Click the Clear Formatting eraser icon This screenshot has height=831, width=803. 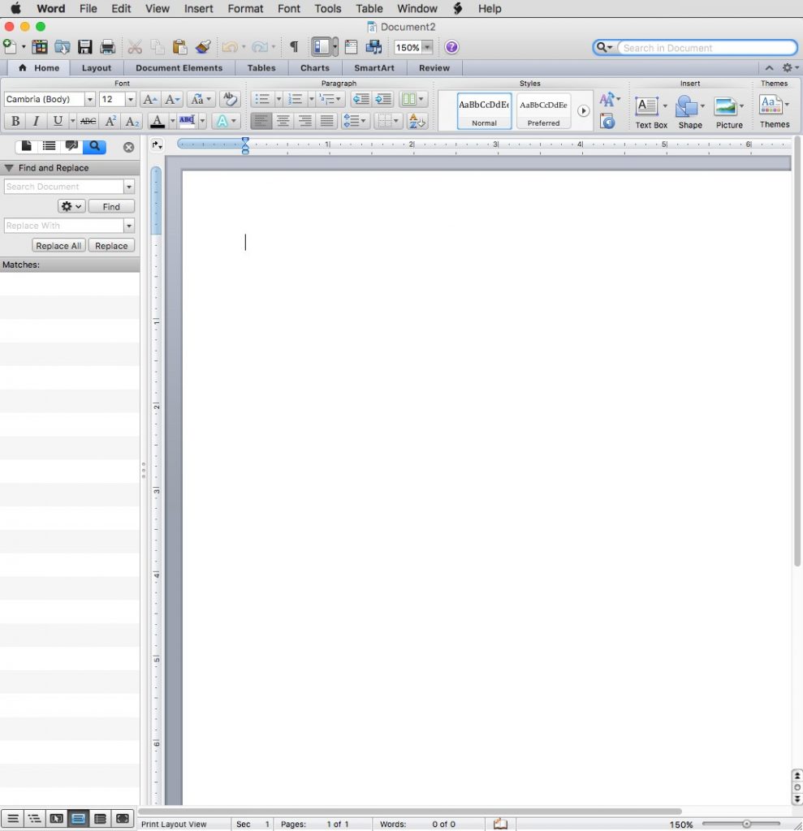[x=230, y=99]
